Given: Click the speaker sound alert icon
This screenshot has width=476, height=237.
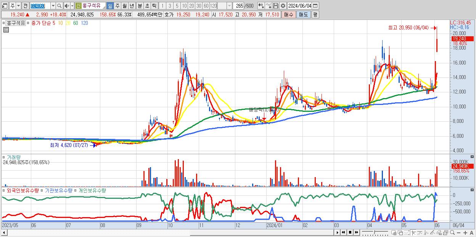Looking at the screenshot, I should point(67,6).
